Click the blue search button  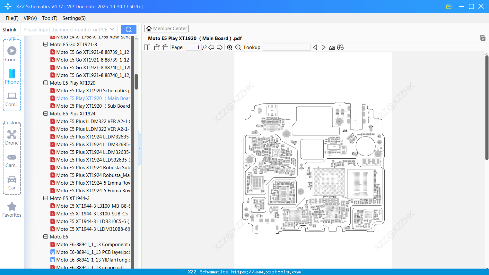click(128, 29)
